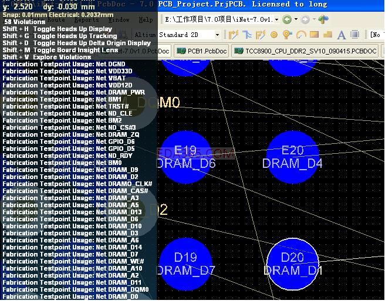Click the 'Net VBAT' violation row

pos(64,78)
